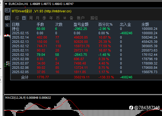
Task: Switch to the 路径 path tab
Action: pos(94,18)
